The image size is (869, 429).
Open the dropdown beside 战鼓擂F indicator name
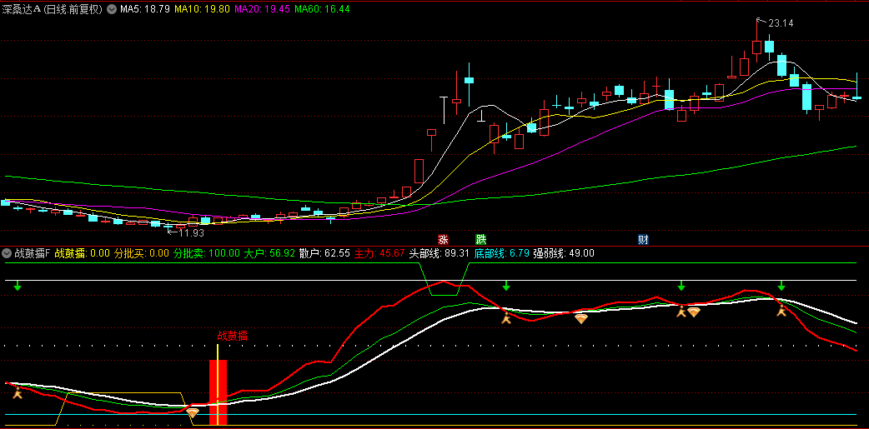point(7,253)
